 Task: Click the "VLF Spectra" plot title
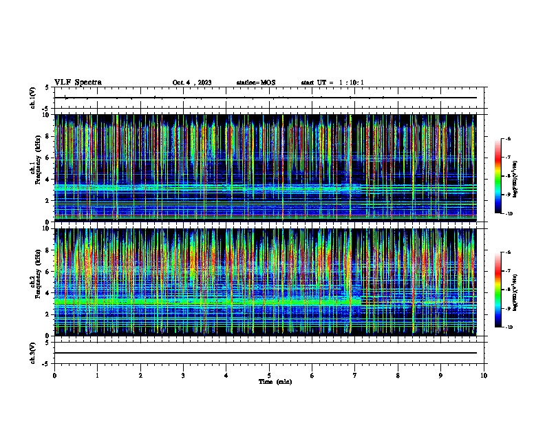click(x=78, y=83)
